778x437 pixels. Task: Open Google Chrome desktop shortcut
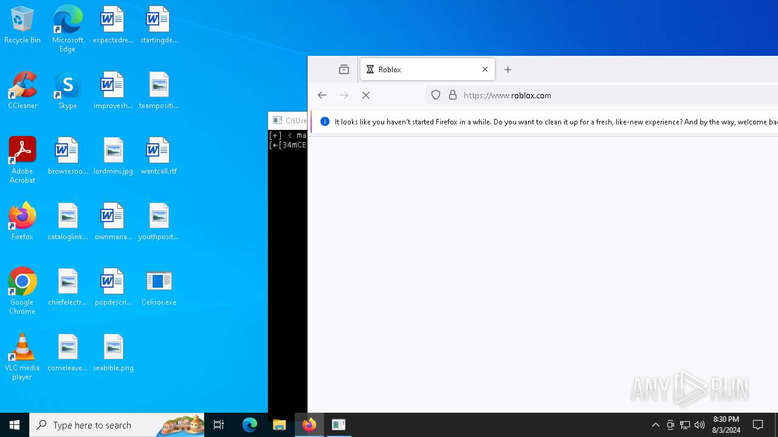point(22,291)
